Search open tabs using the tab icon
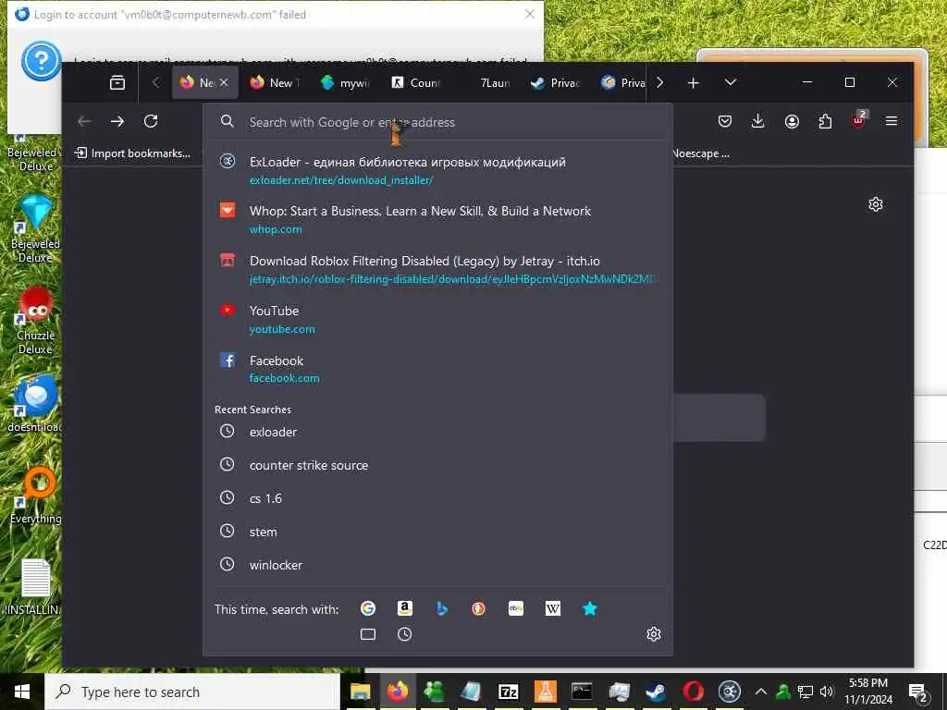This screenshot has height=710, width=947. tap(368, 634)
